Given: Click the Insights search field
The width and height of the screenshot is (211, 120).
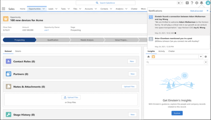Looking at the screenshot, I should 175,62.
